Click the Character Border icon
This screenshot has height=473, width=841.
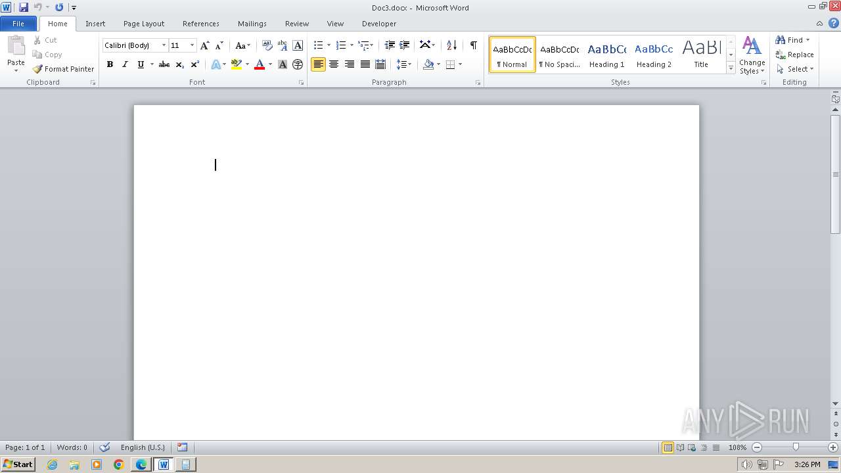coord(298,45)
